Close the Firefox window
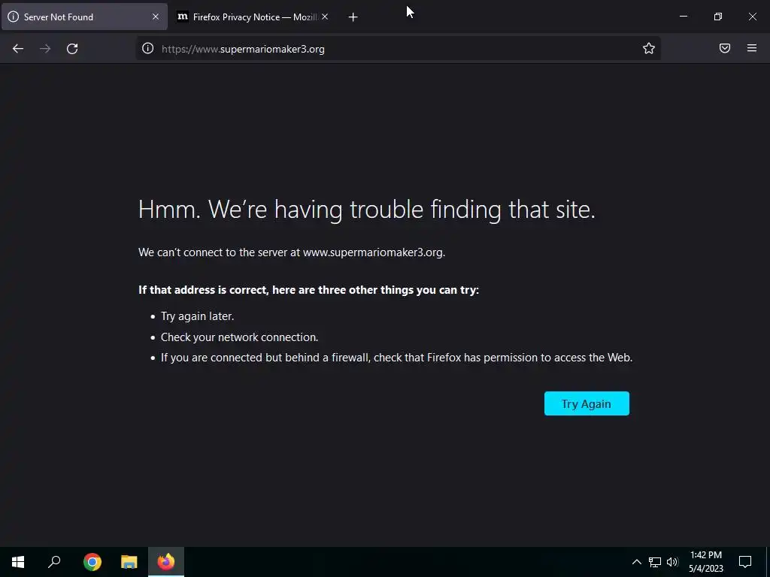Screen dimensions: 770x577 pos(752,17)
